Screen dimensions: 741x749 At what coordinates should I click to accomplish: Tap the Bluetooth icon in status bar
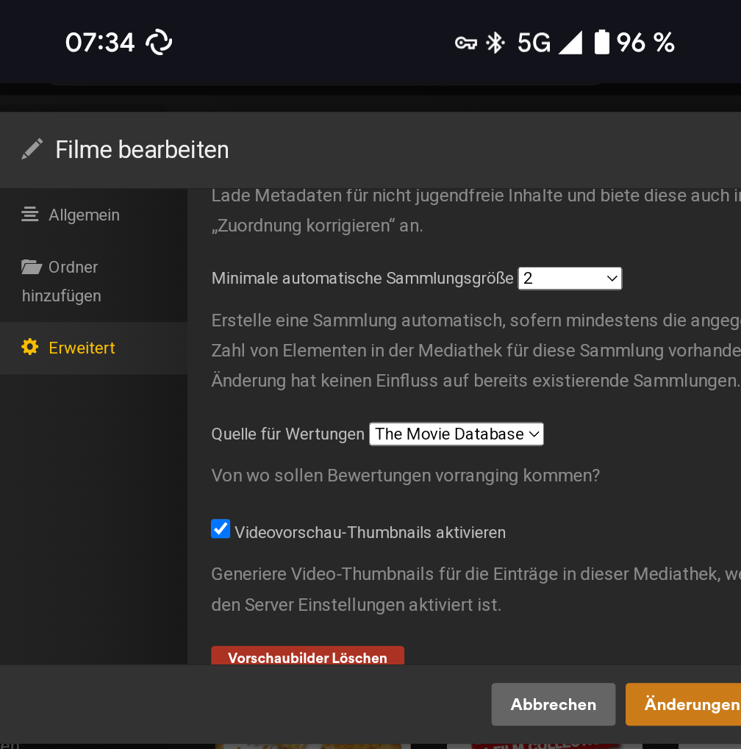[x=495, y=43]
